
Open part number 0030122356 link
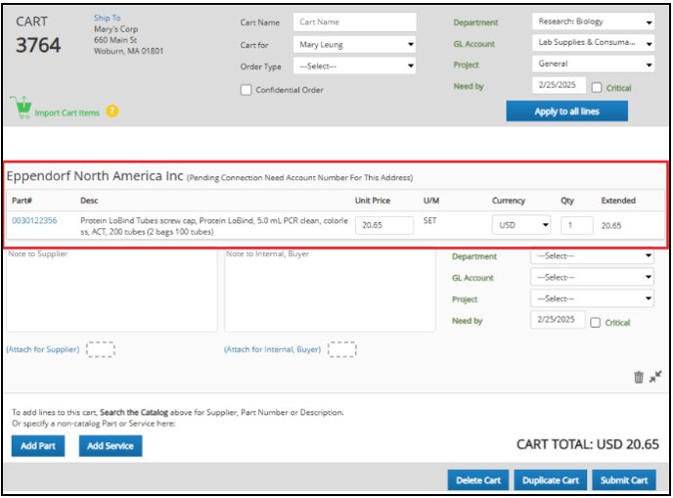34,220
